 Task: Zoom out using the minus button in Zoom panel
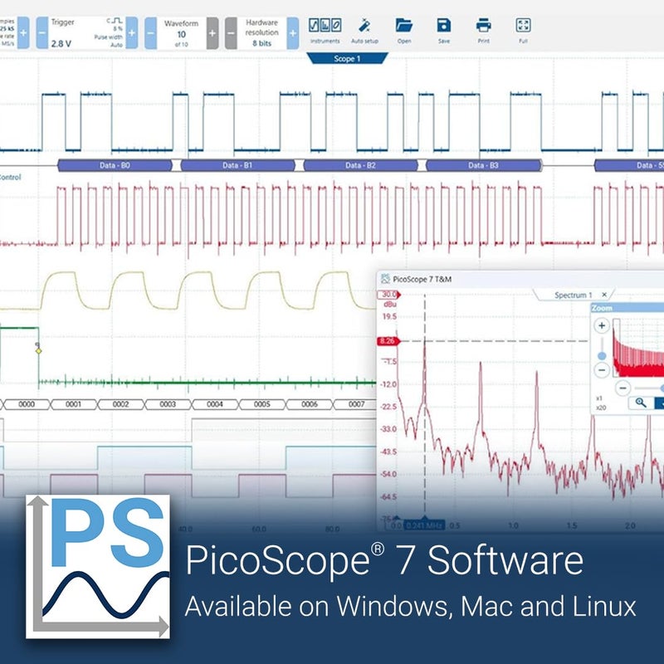(602, 371)
